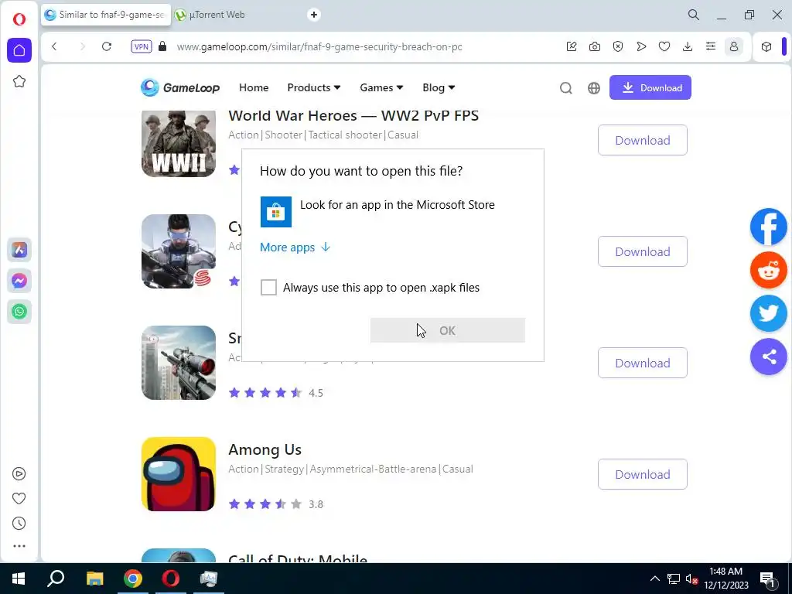Open History clock icon in sidebar

[19, 524]
